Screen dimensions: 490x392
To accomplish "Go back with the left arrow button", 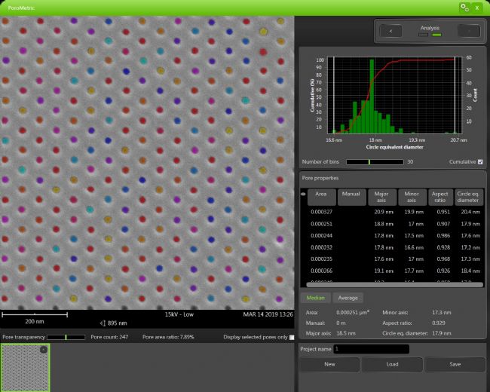I will [x=390, y=30].
